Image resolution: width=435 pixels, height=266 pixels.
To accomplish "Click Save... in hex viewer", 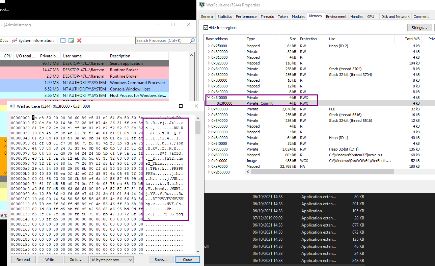I will coord(161,260).
